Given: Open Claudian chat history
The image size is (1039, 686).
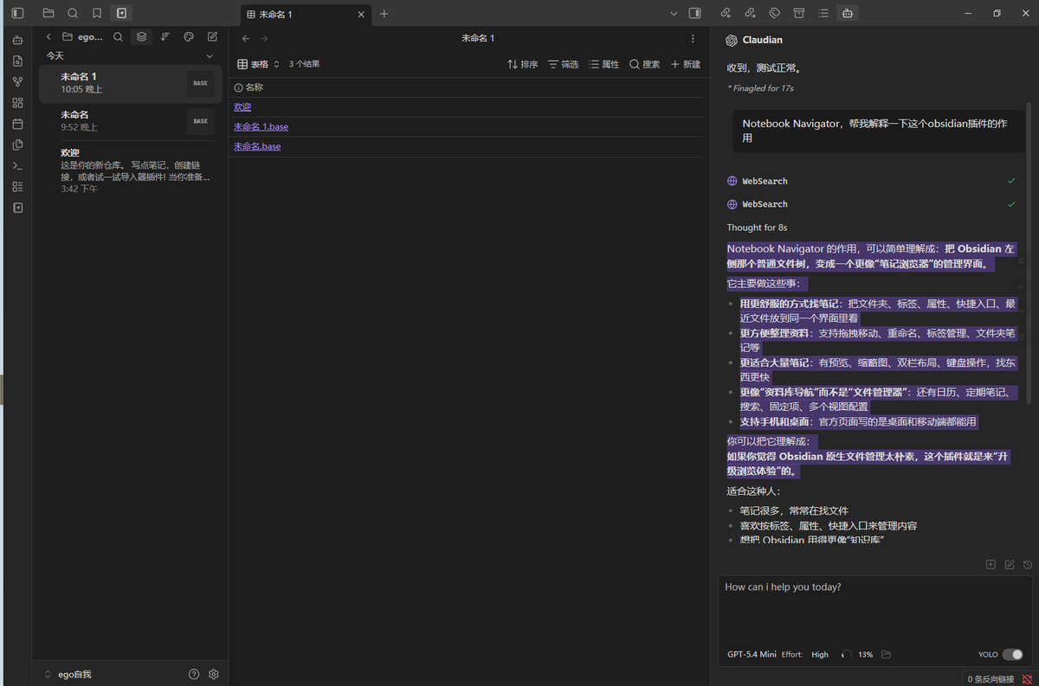Looking at the screenshot, I should click(x=1028, y=565).
